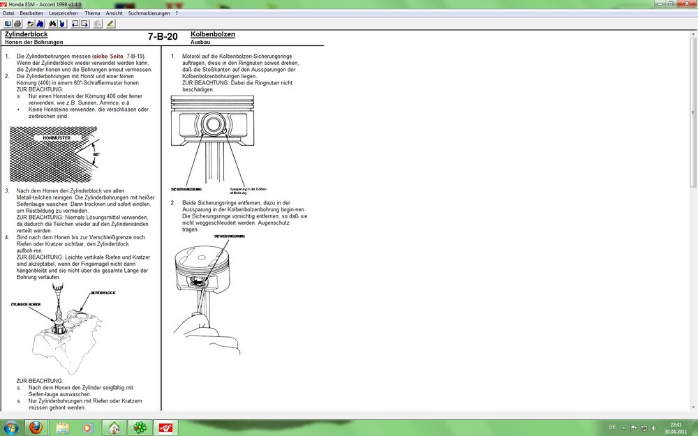Click the binoculars search icon
The image size is (698, 436).
coord(52,24)
